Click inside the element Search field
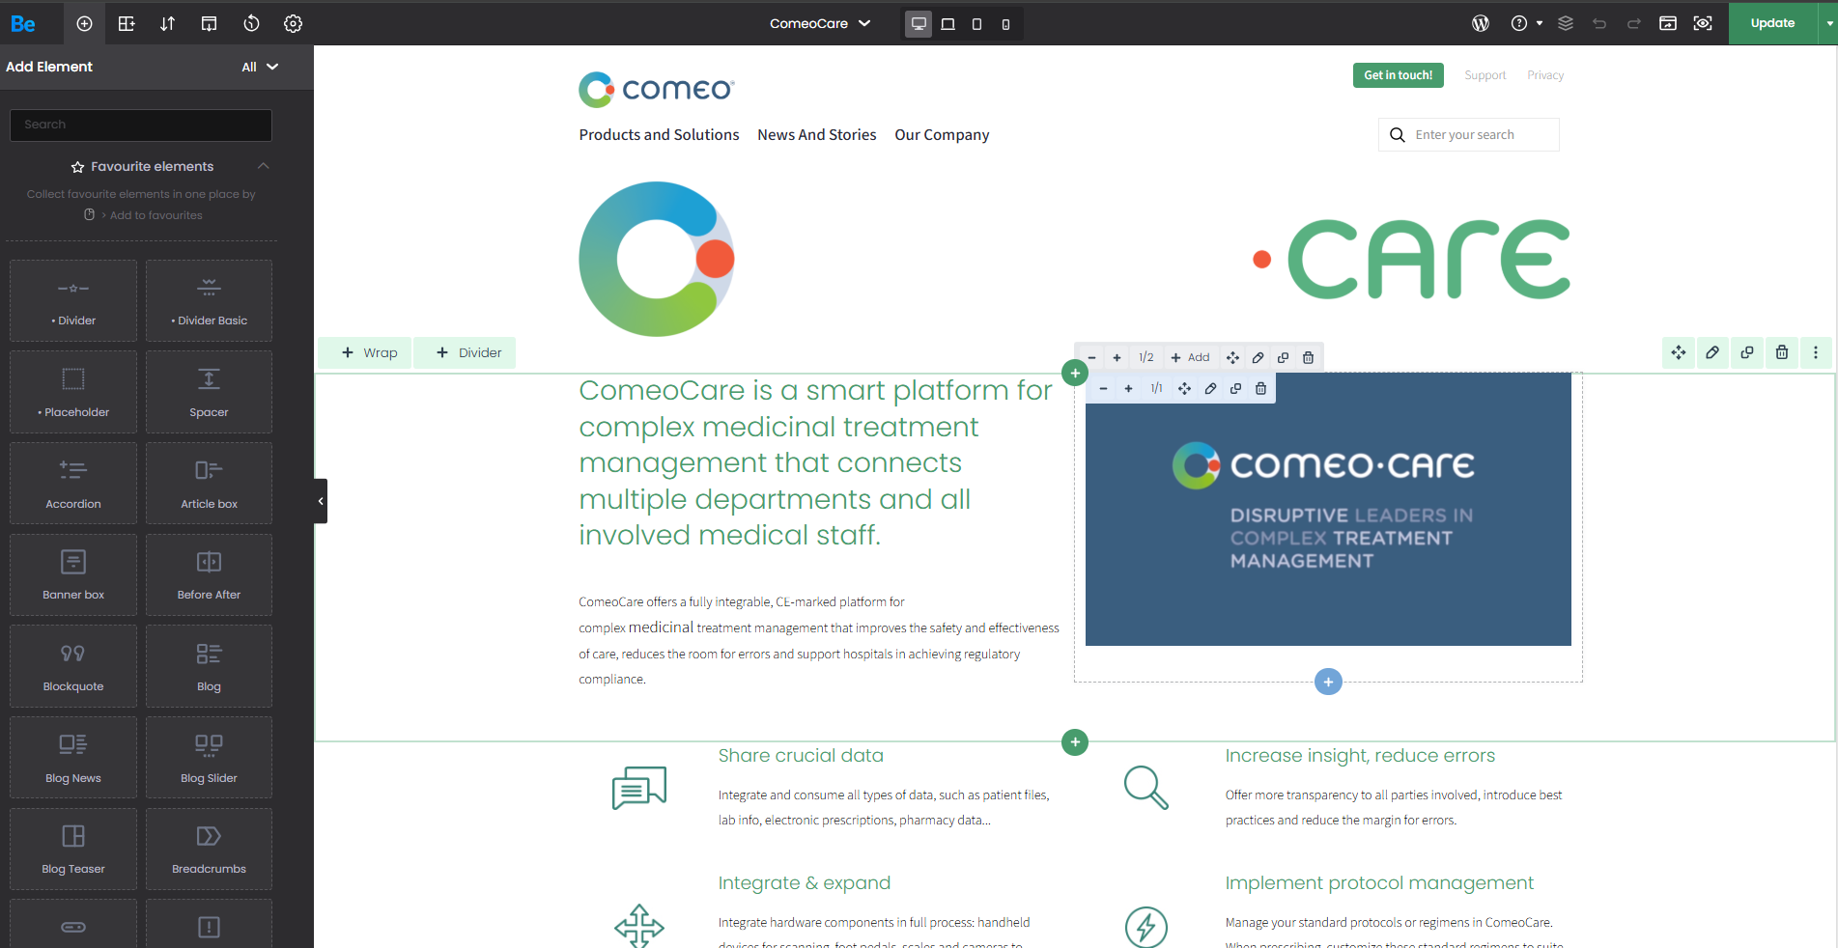 click(141, 125)
